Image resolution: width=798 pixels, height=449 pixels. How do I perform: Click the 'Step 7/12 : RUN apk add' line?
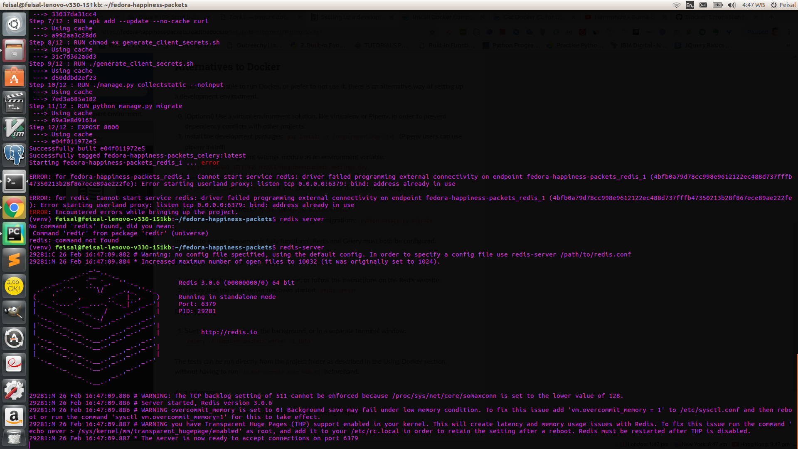119,21
